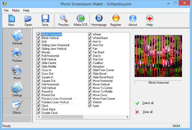The width and height of the screenshot is (192, 130).
Task: Select the Slide Bevel Back effect name
Action: point(103,77)
